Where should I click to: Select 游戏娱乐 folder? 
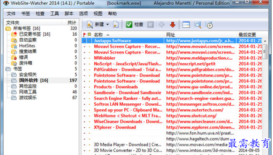coord(28,98)
